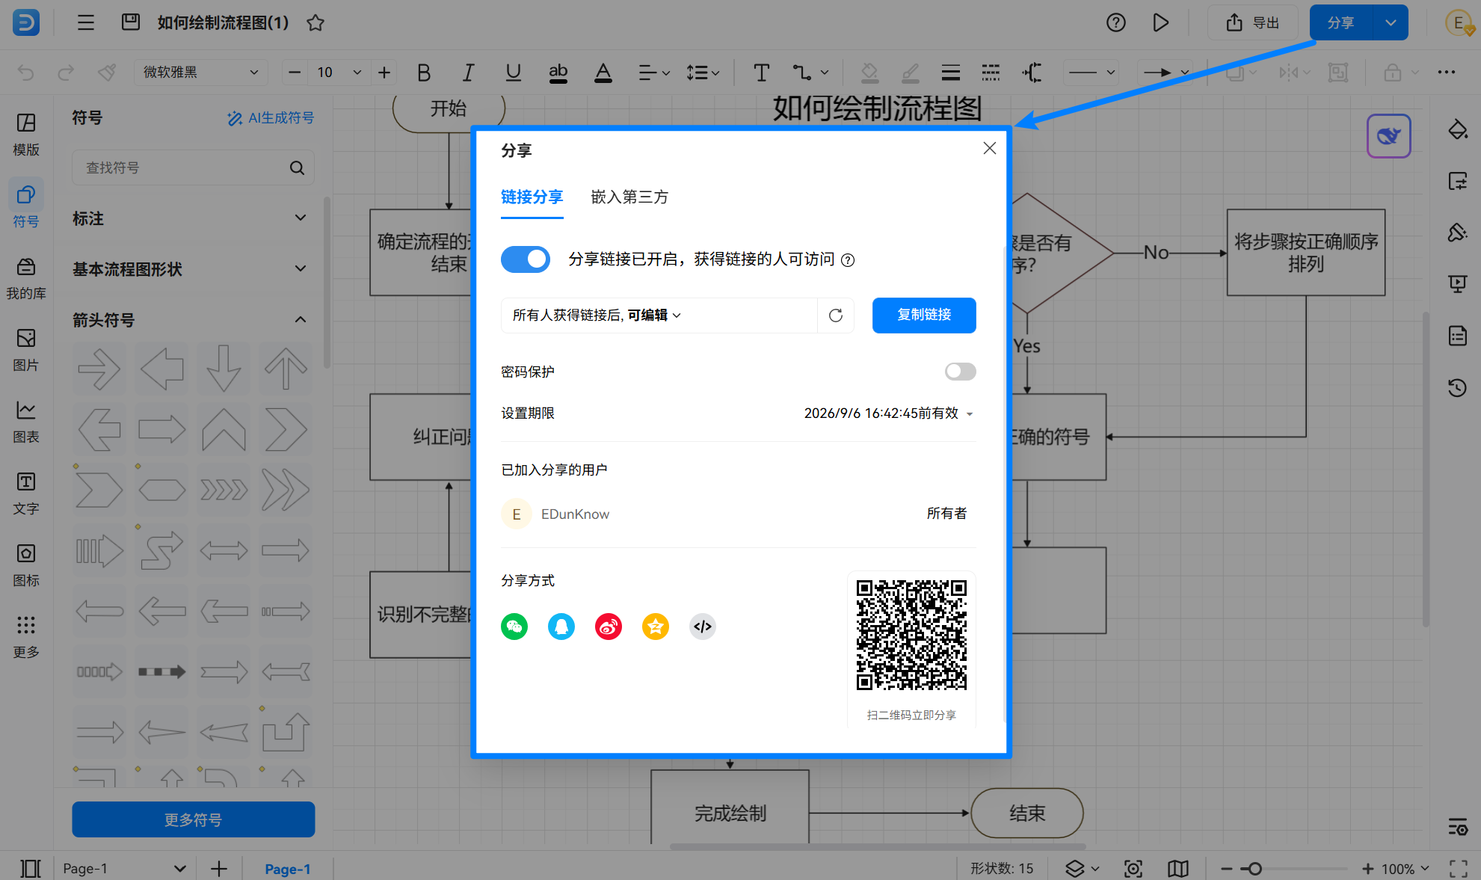
Task: Turn off the share link switch
Action: pos(526,259)
